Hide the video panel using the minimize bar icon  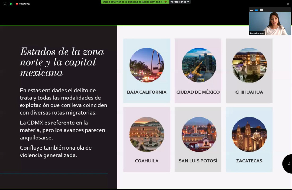point(251,10)
